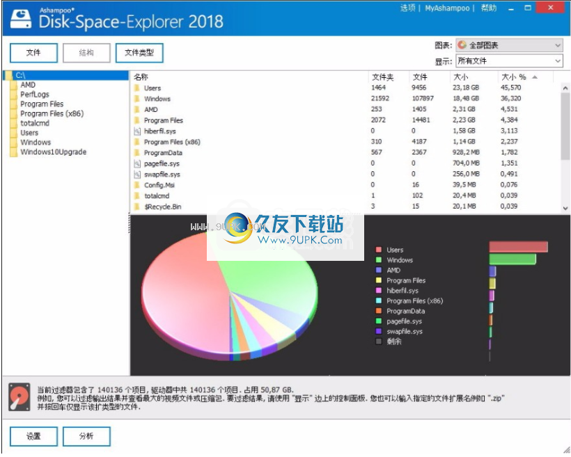Click the 剩余 legend entry

(x=393, y=342)
